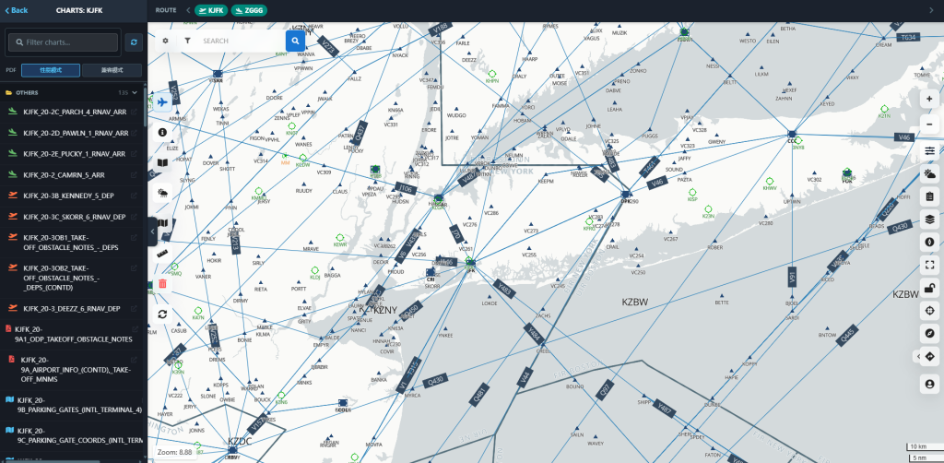Open the weather panel in left toolbar
The width and height of the screenshot is (944, 463).
[x=162, y=193]
